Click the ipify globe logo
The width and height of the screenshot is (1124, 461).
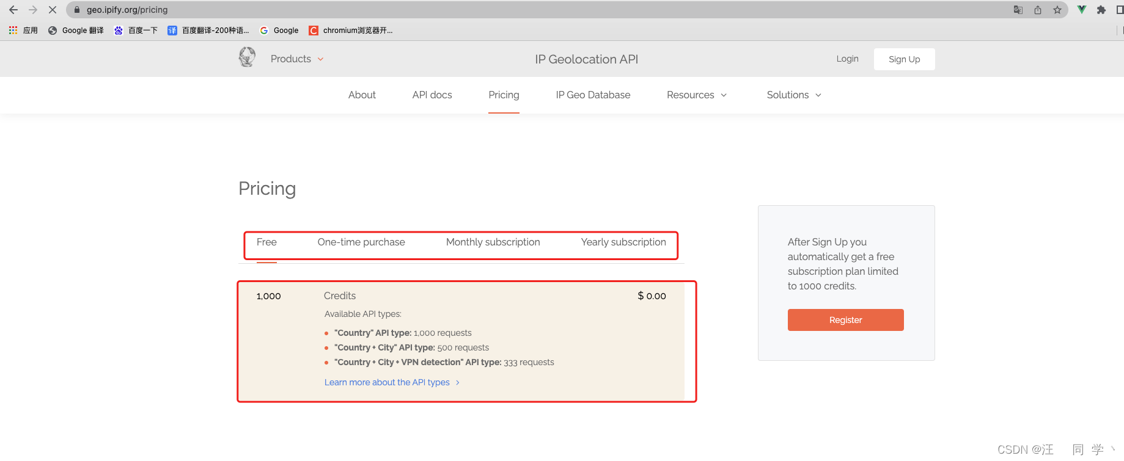point(247,57)
